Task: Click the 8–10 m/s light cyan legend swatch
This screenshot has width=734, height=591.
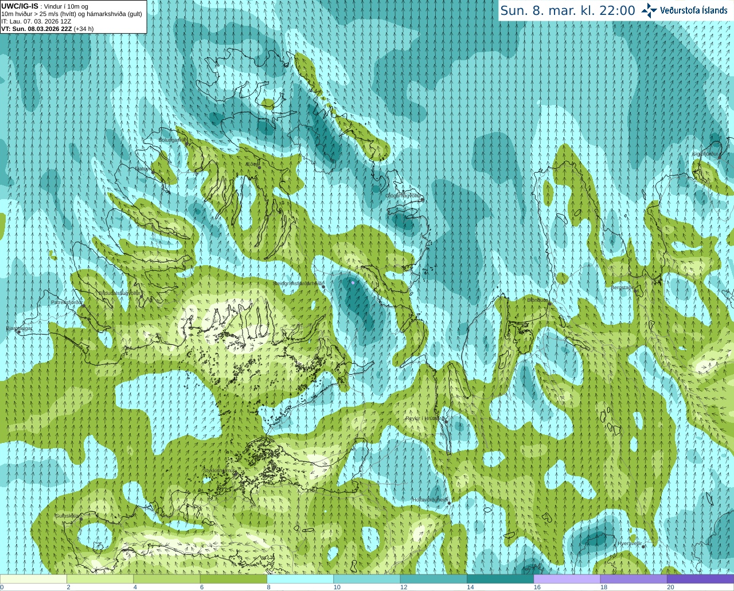Action: tap(300, 579)
